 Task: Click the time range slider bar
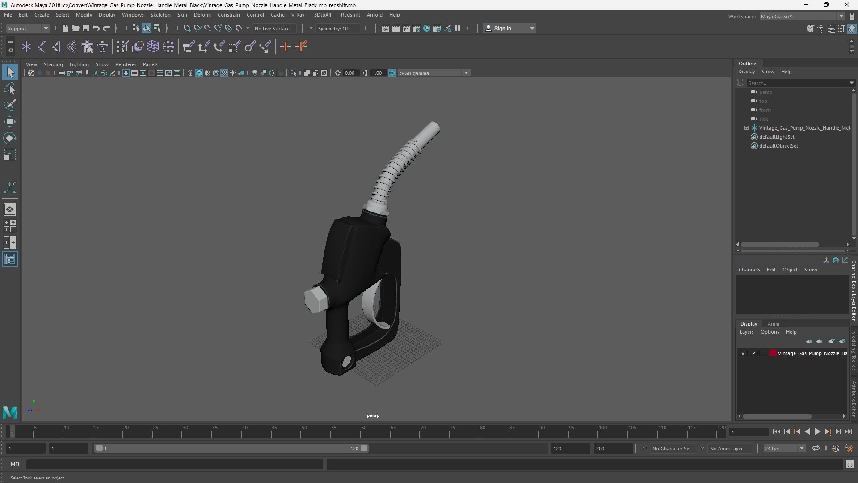(231, 448)
